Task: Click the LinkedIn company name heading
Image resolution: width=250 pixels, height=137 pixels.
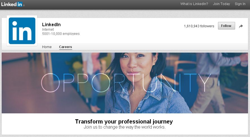Action: tap(51, 24)
